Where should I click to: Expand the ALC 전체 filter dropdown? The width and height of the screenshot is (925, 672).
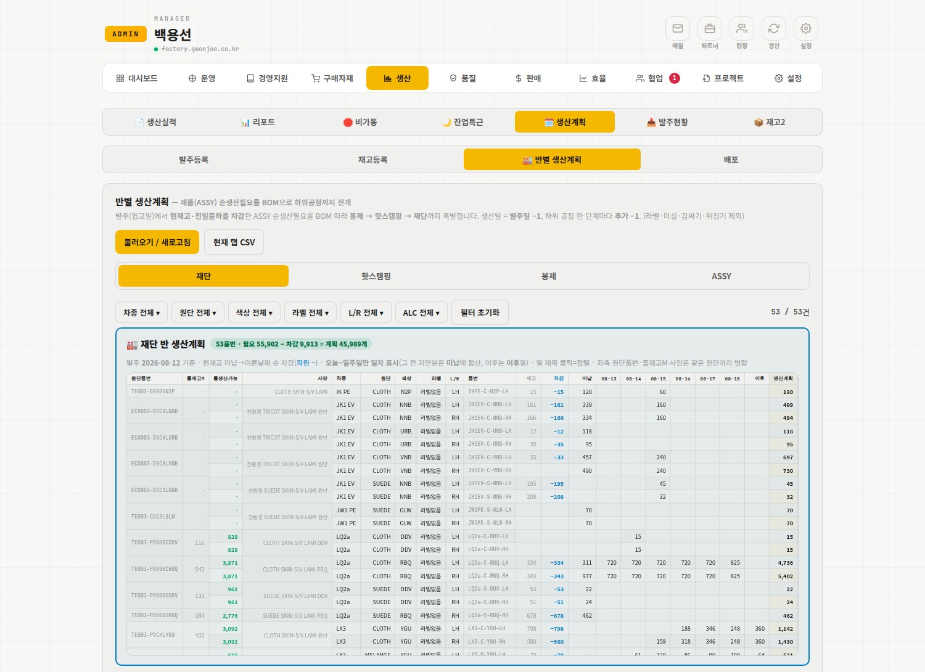pyautogui.click(x=422, y=313)
